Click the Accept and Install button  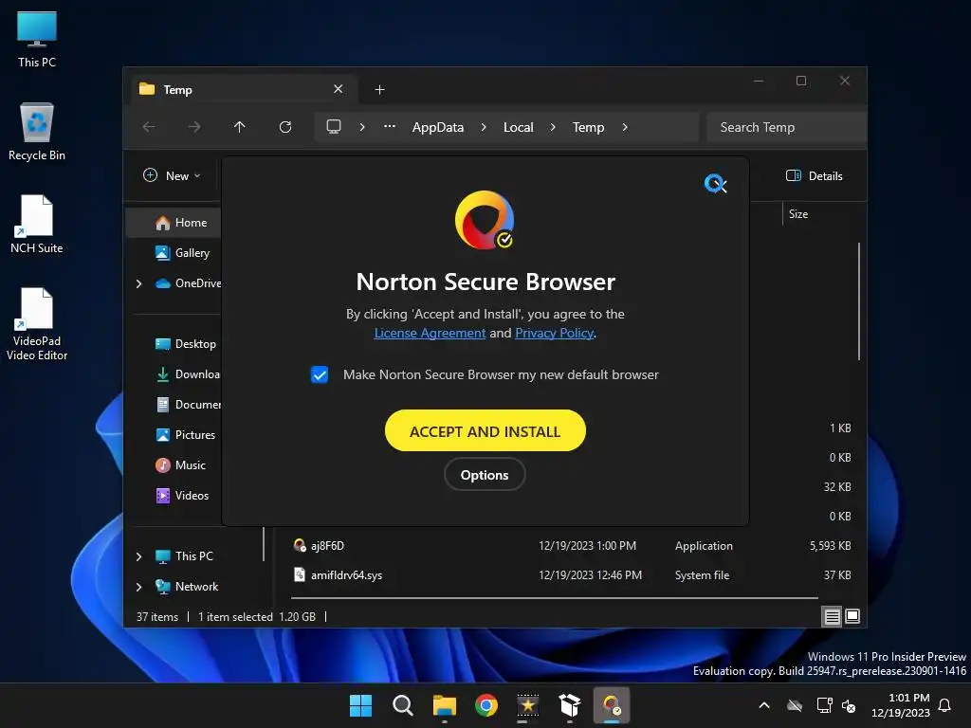coord(485,431)
